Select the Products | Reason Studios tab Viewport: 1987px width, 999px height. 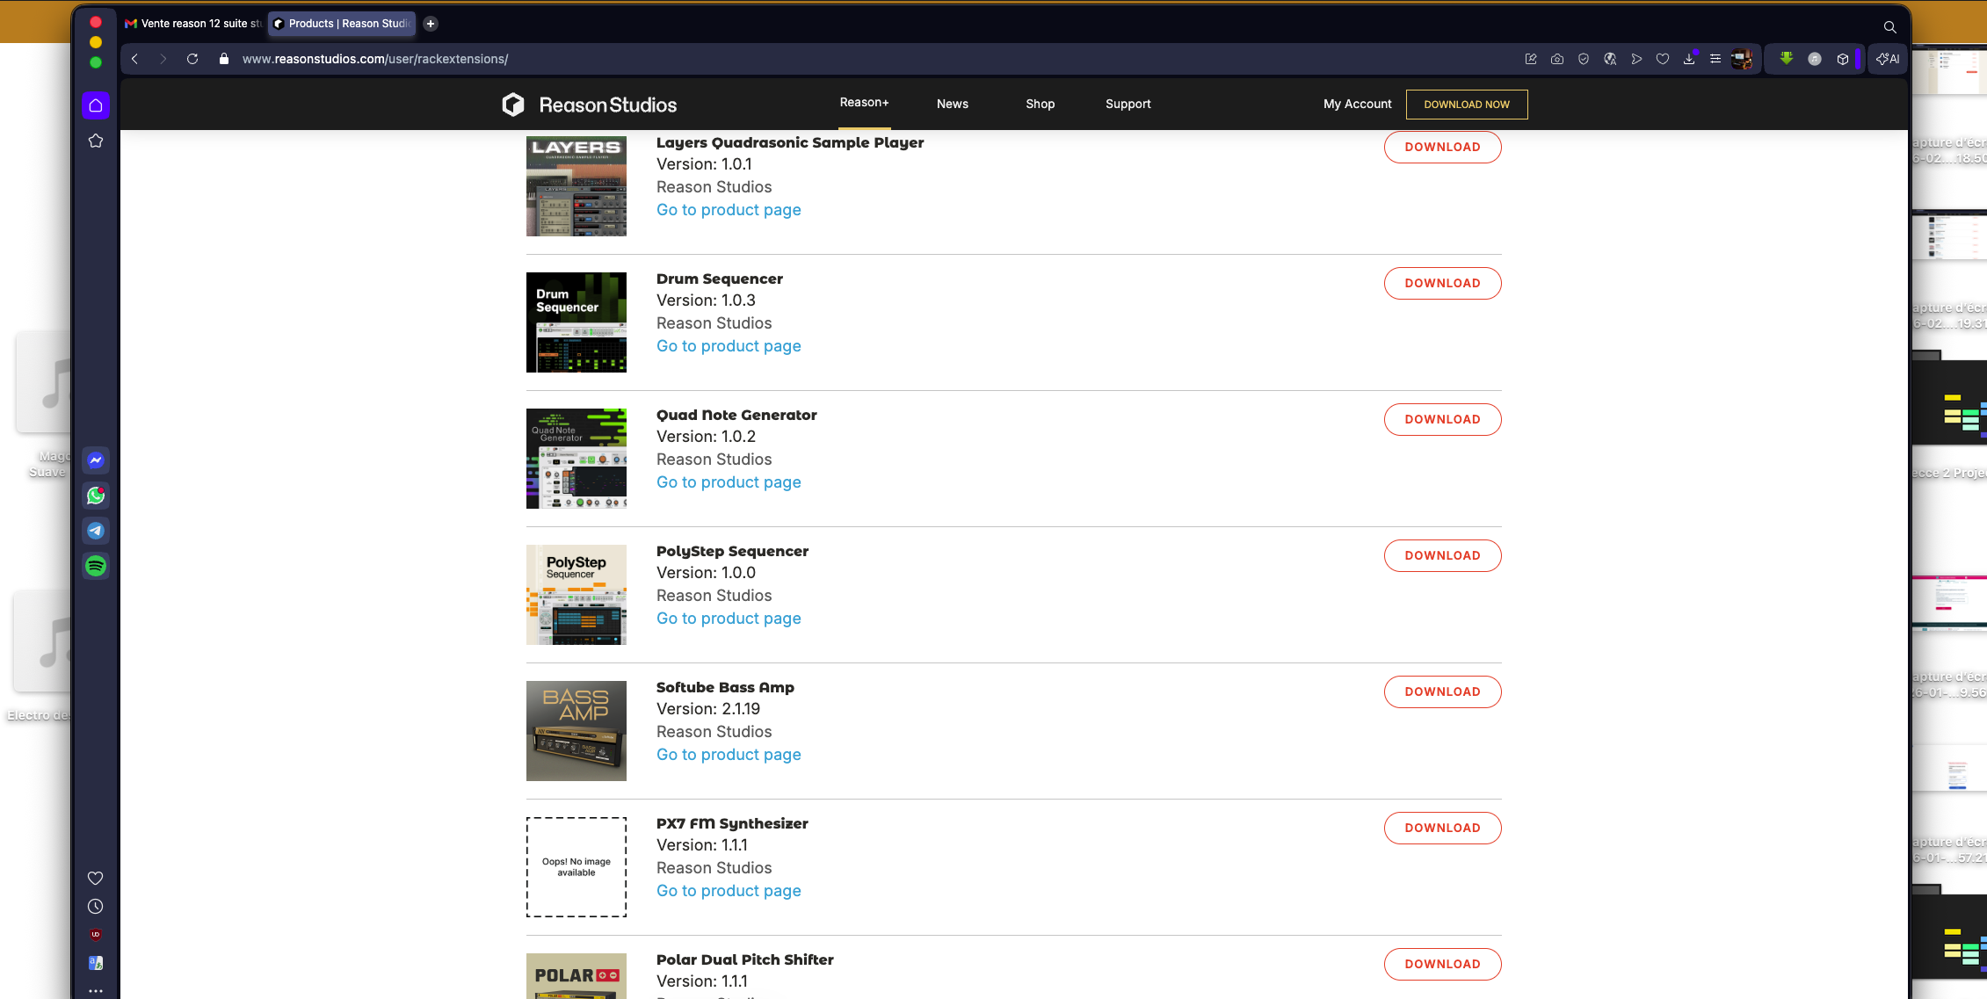point(342,24)
